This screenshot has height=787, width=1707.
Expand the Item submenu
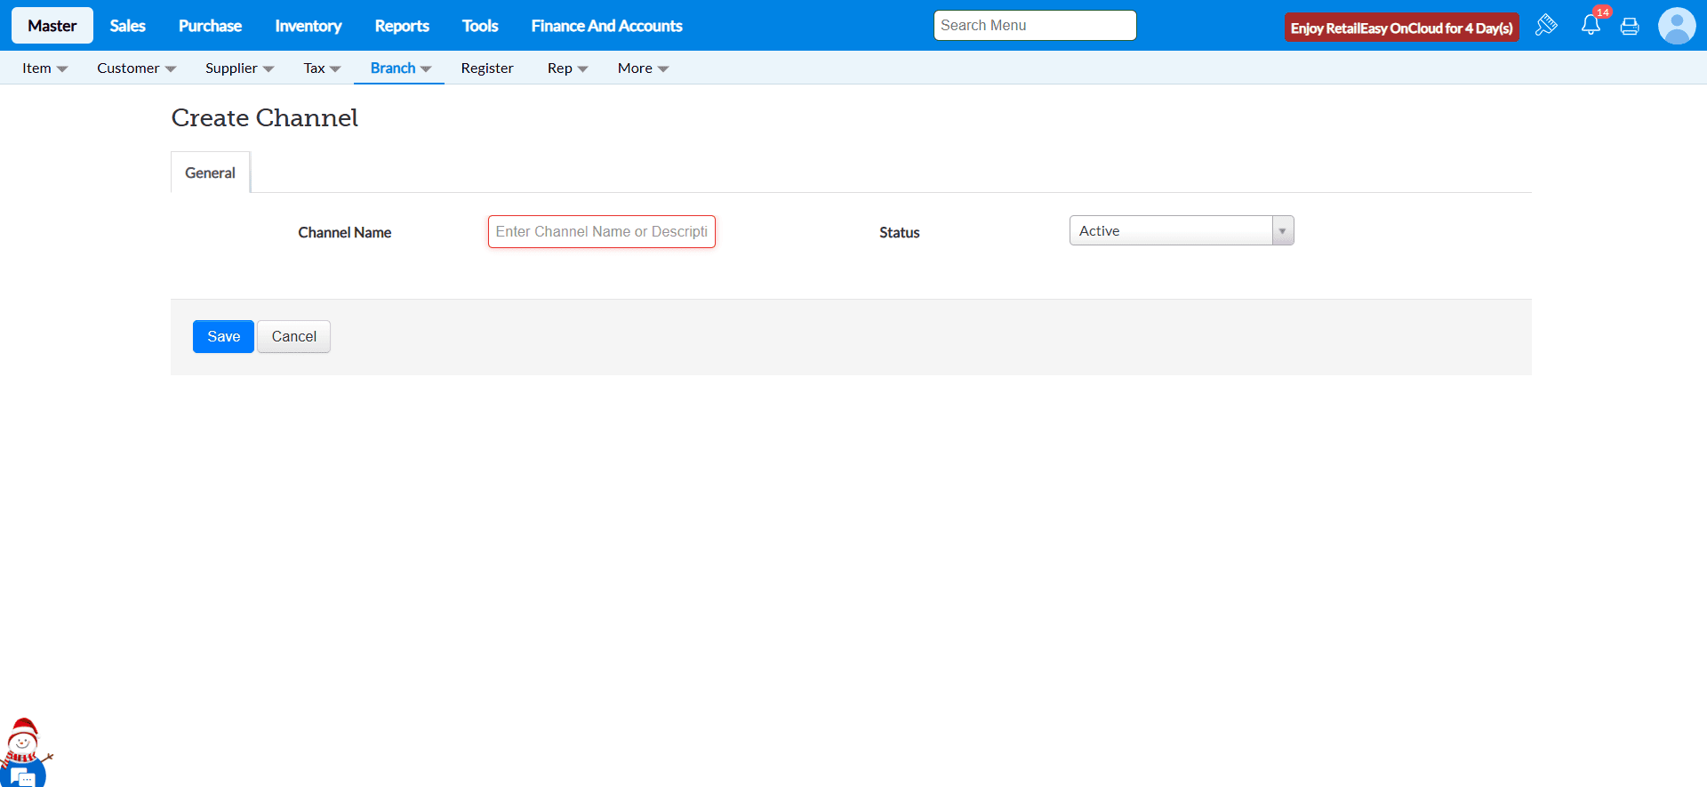(x=45, y=68)
